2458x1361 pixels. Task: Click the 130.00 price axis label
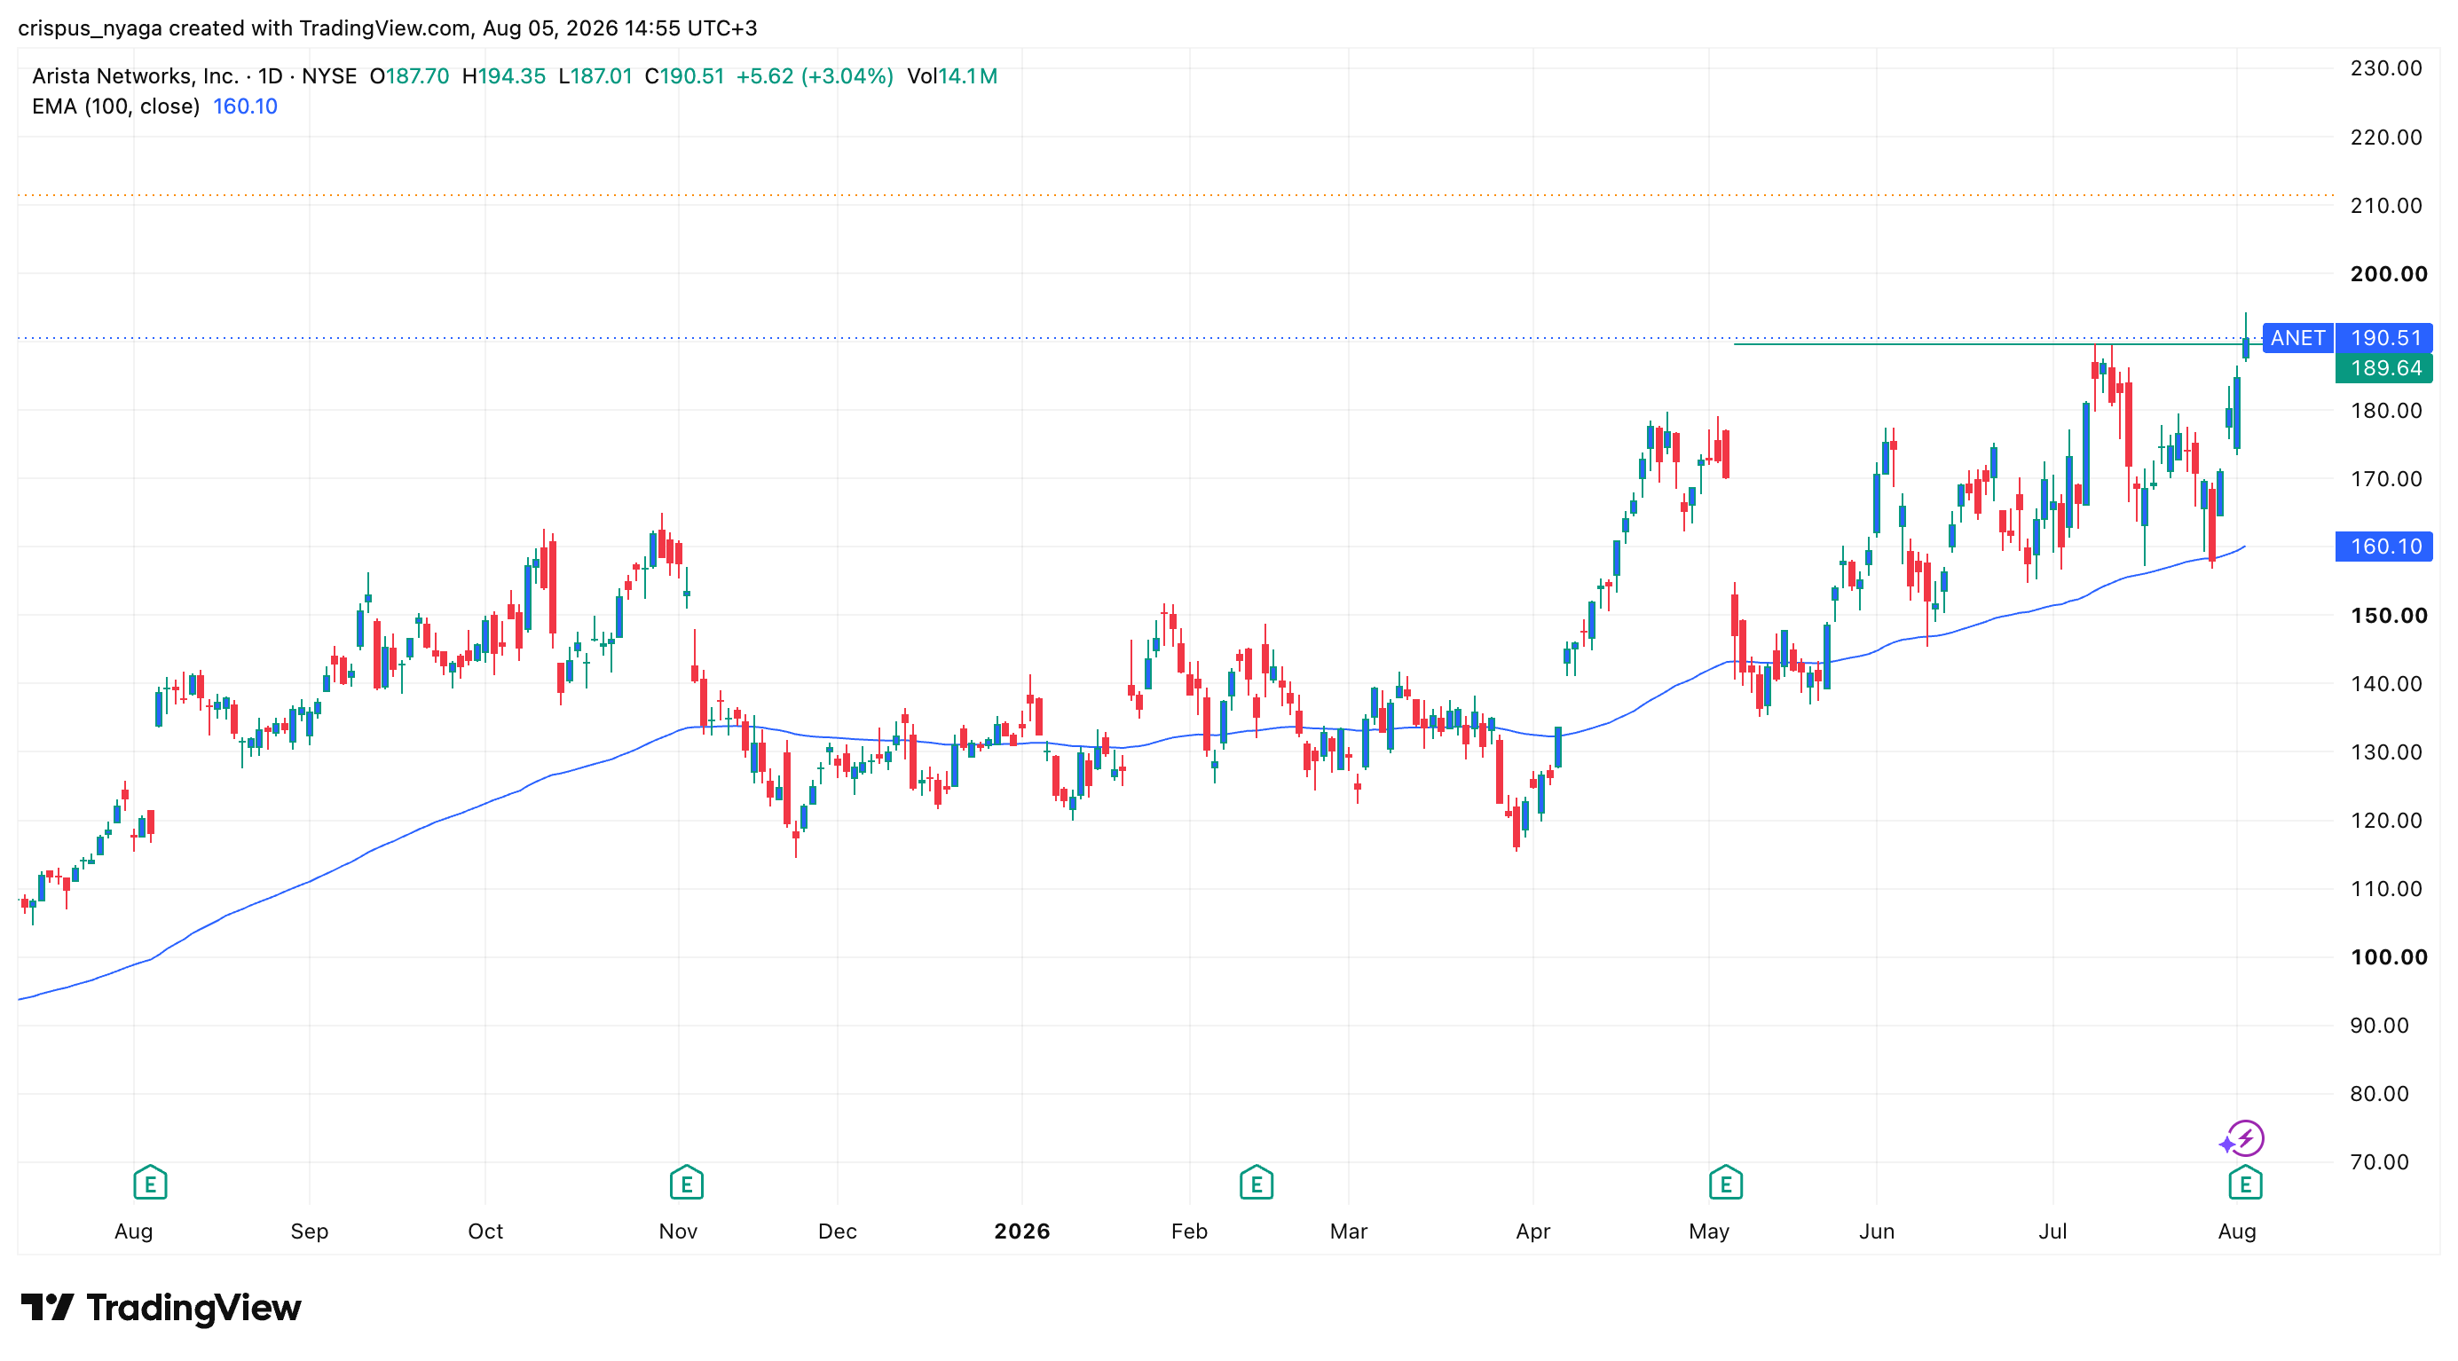coord(2385,751)
